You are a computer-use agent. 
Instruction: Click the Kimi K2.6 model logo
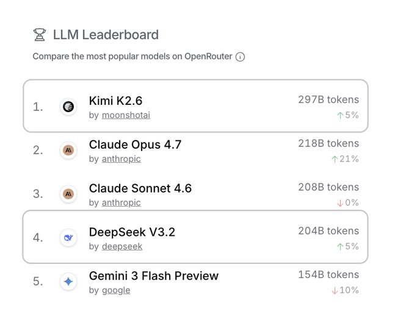pyautogui.click(x=68, y=107)
